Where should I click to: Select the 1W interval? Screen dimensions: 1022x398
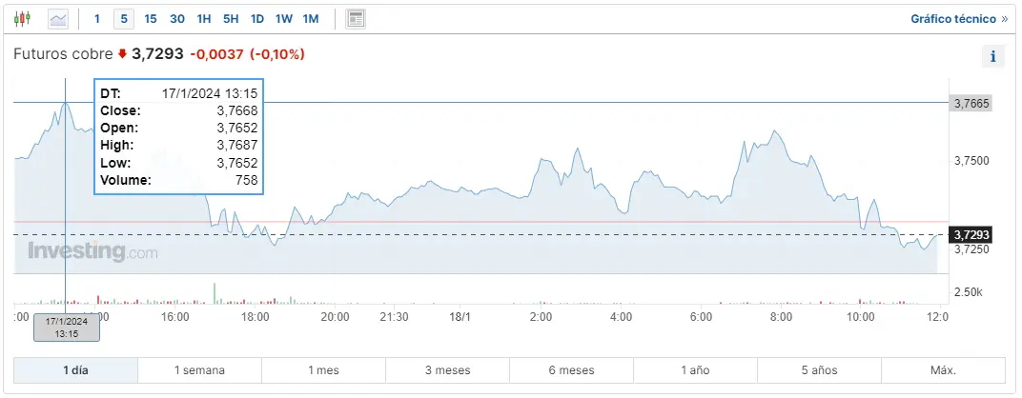pyautogui.click(x=284, y=18)
